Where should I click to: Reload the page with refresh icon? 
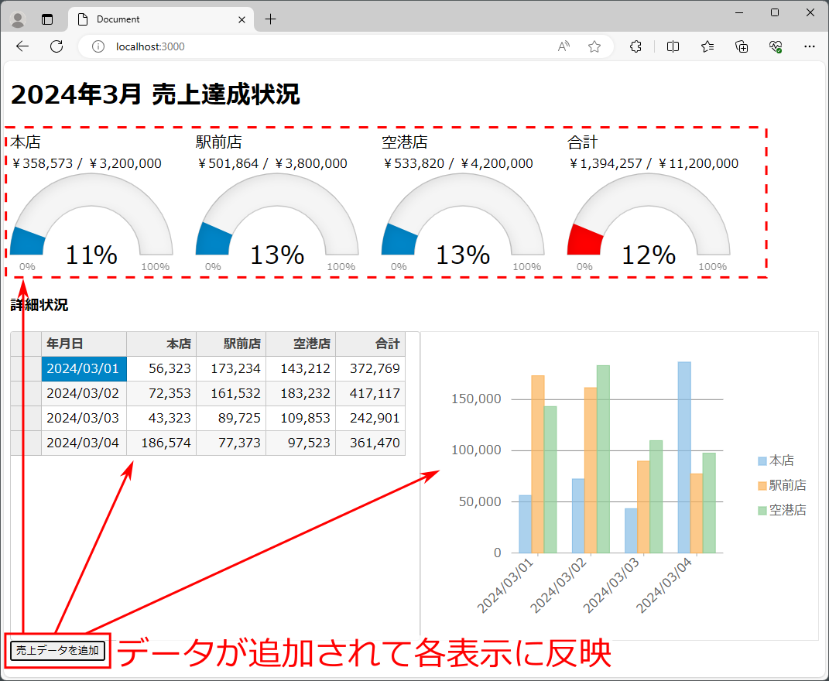click(57, 46)
